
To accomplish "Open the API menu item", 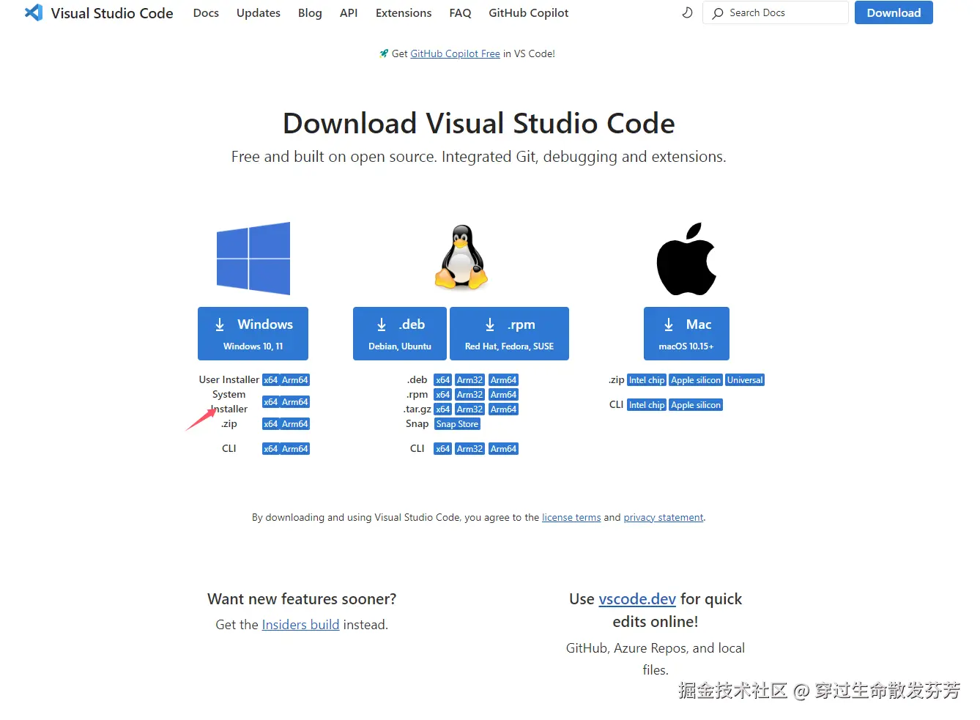I will pos(349,13).
